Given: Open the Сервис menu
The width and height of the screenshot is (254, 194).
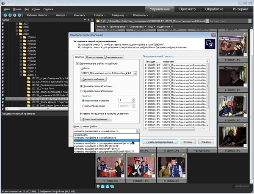Looking at the screenshot, I should (x=36, y=9).
